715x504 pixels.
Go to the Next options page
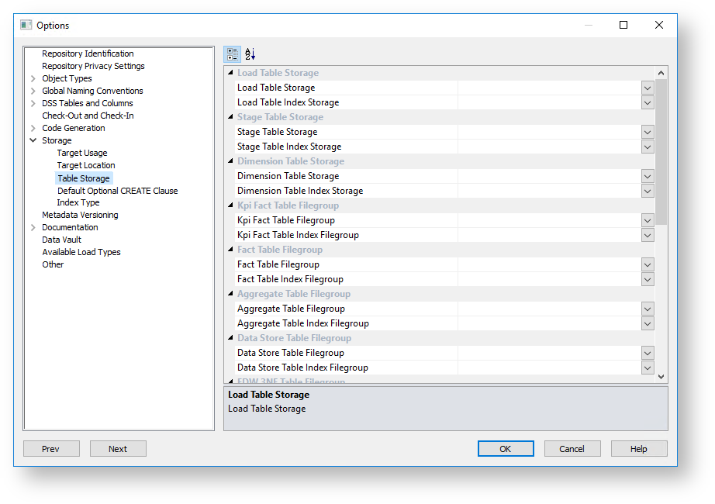[118, 449]
